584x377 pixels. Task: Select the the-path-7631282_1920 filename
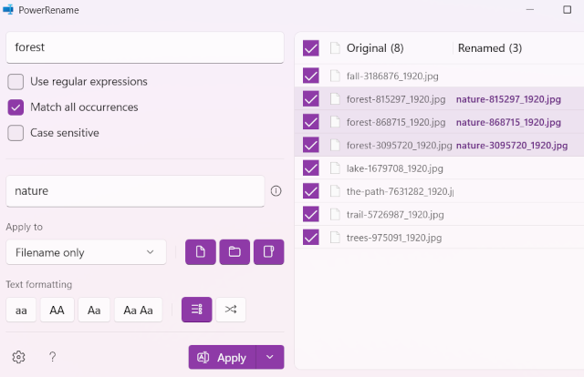[400, 191]
